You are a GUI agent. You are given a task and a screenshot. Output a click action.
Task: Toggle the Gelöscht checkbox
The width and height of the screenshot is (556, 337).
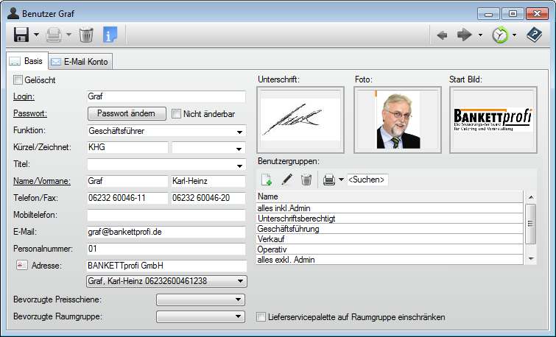[x=18, y=79]
